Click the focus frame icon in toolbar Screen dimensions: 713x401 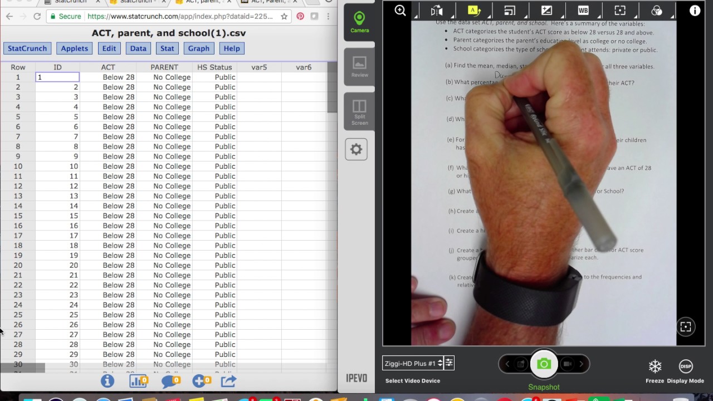pyautogui.click(x=620, y=11)
